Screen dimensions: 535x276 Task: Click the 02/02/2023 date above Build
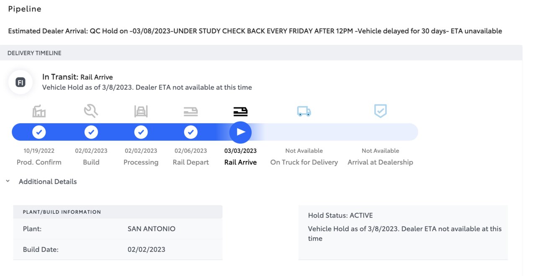click(x=91, y=151)
